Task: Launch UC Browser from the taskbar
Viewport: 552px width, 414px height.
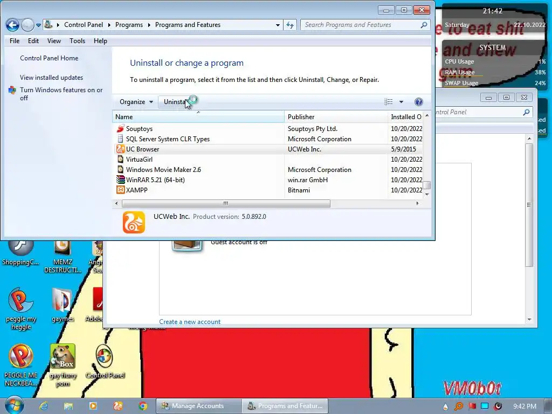Action: pyautogui.click(x=118, y=406)
